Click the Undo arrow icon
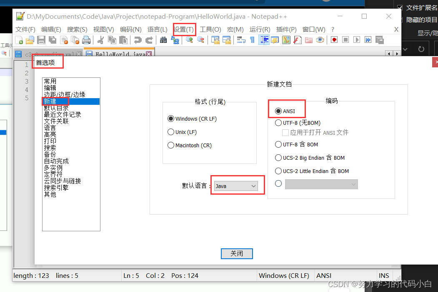Image resolution: width=438 pixels, height=292 pixels. pos(138,40)
